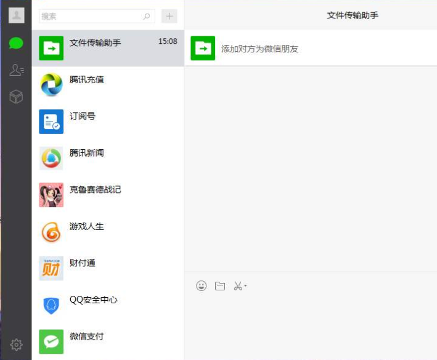Click into the 搜索 search field
437x360 pixels.
tap(91, 16)
